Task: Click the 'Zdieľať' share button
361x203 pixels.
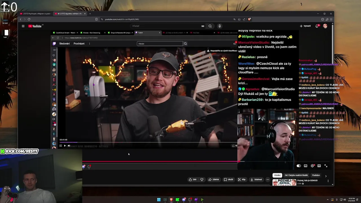Action: (213, 179)
